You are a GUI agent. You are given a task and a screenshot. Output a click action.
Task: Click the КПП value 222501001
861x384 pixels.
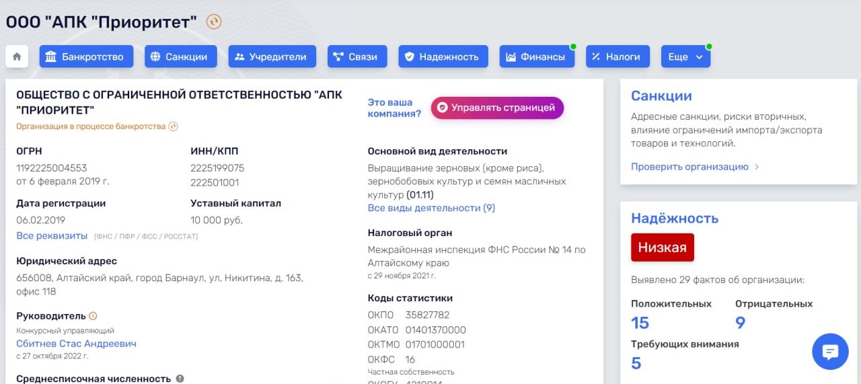[x=215, y=182]
